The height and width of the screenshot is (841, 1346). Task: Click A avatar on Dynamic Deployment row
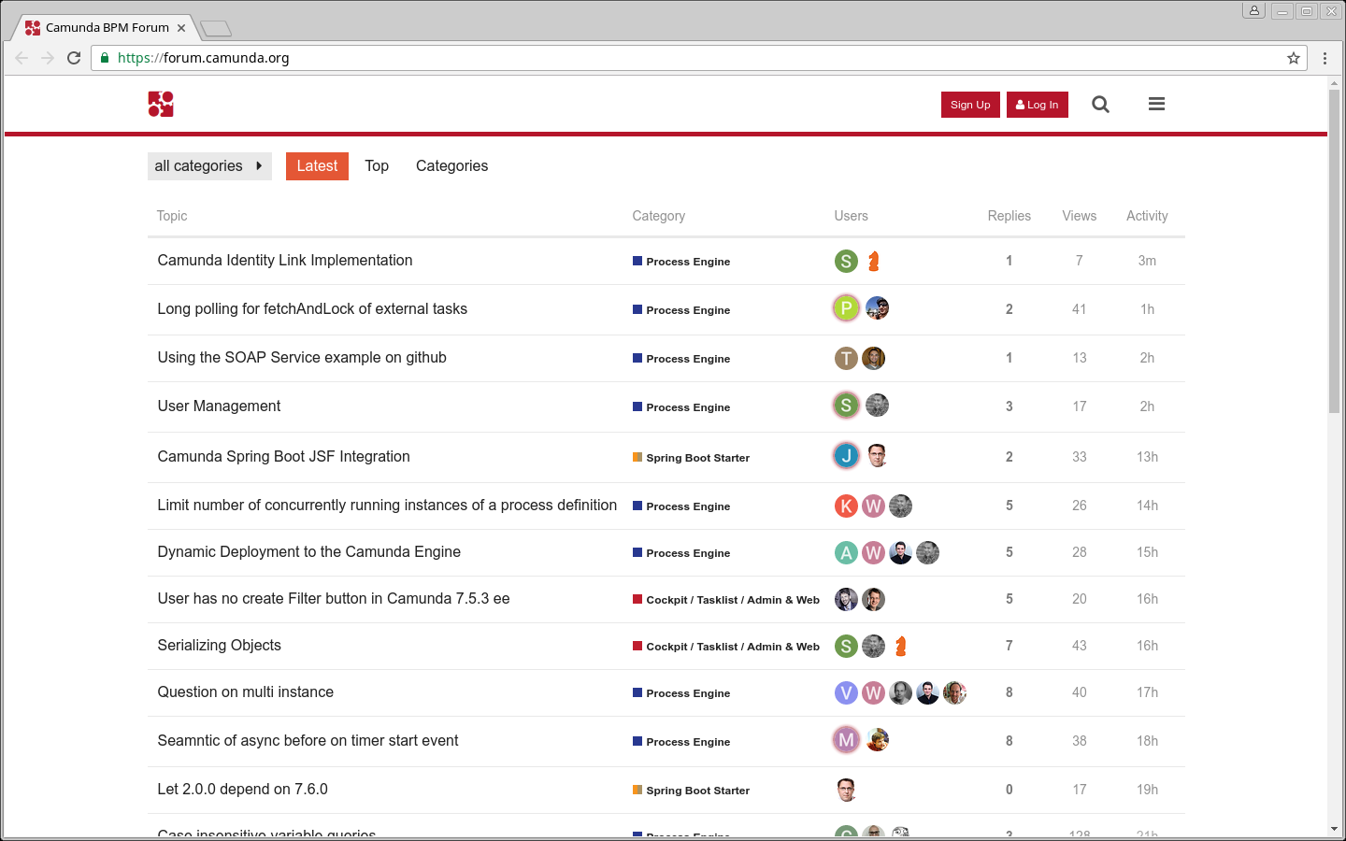point(846,553)
